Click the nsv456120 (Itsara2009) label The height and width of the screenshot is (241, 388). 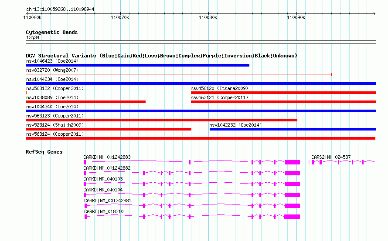pyautogui.click(x=219, y=88)
